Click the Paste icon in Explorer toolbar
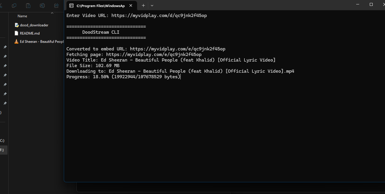385x194 pixels. (x=28, y=6)
